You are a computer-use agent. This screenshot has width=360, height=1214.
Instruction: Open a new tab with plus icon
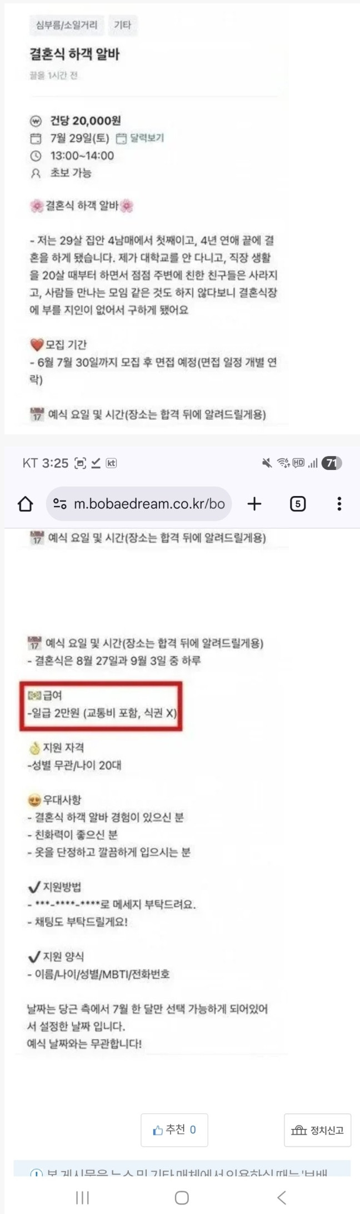click(x=254, y=504)
